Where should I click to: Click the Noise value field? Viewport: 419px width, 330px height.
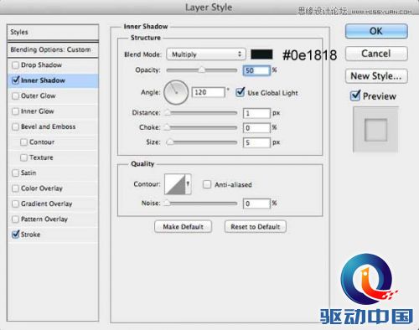[256, 204]
